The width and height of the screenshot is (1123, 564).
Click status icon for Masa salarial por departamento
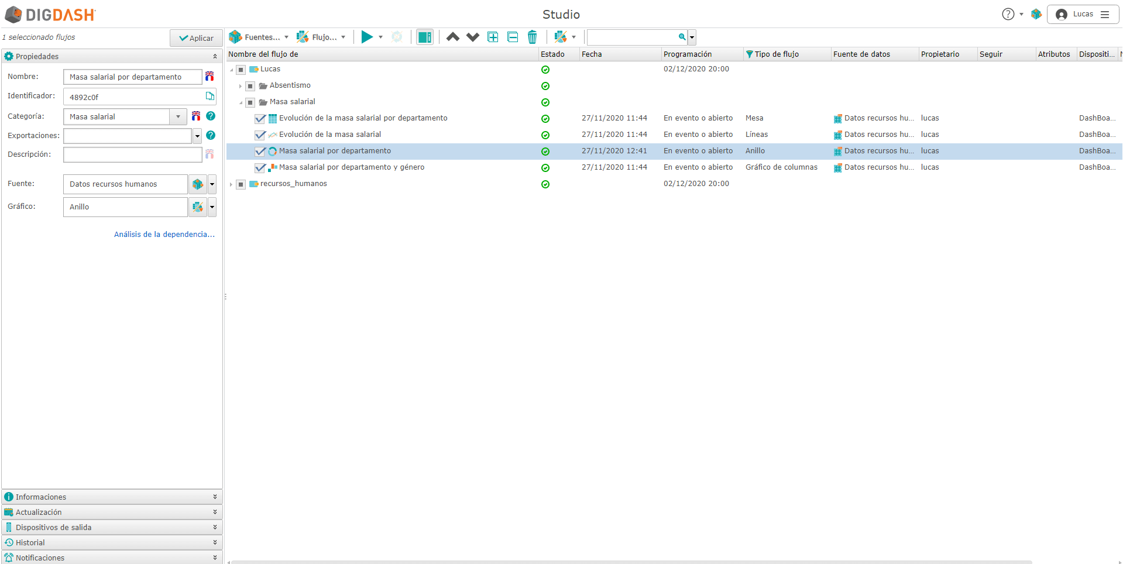pyautogui.click(x=545, y=152)
